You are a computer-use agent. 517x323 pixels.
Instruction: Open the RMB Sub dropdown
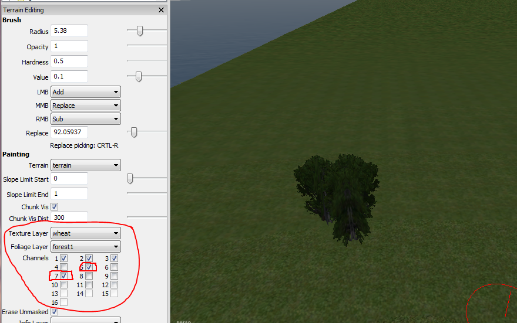point(86,119)
